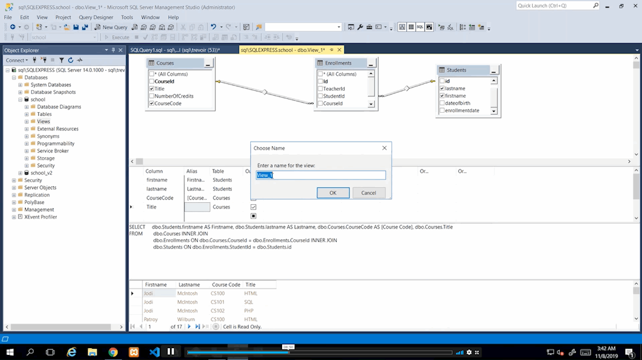
Task: Expand the System Databases node
Action: point(20,85)
